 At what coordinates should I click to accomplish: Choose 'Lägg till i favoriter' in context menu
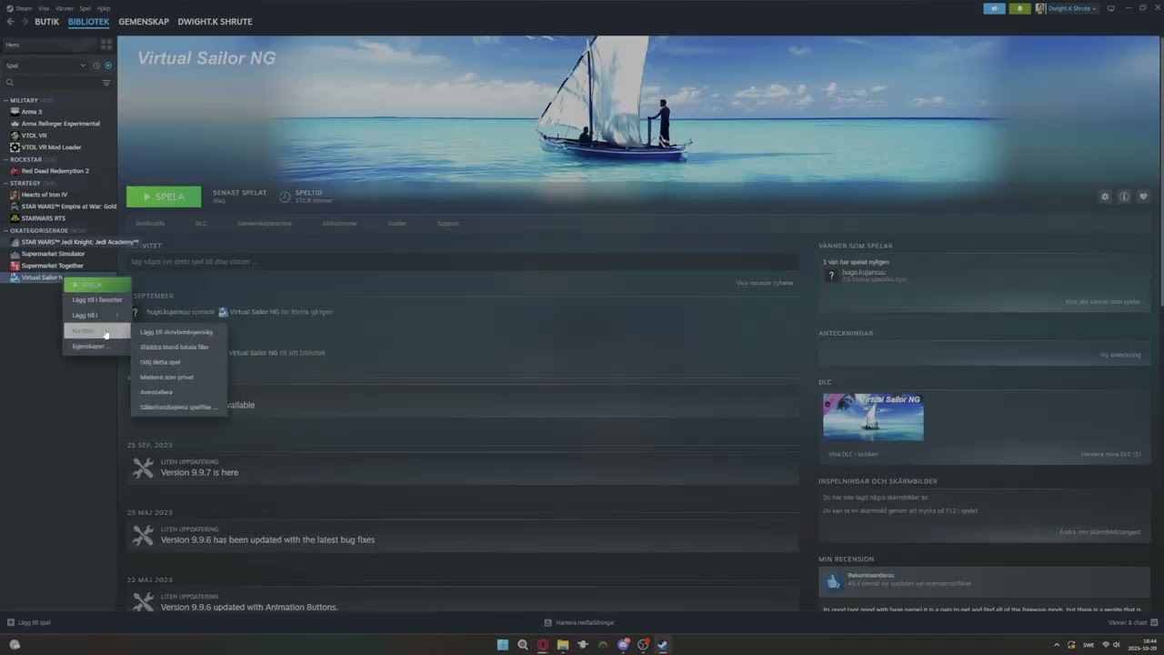tap(96, 299)
